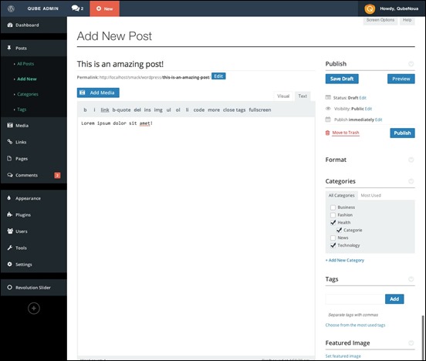The image size is (426, 361).
Task: Click the Move to Trash link
Action: [346, 133]
